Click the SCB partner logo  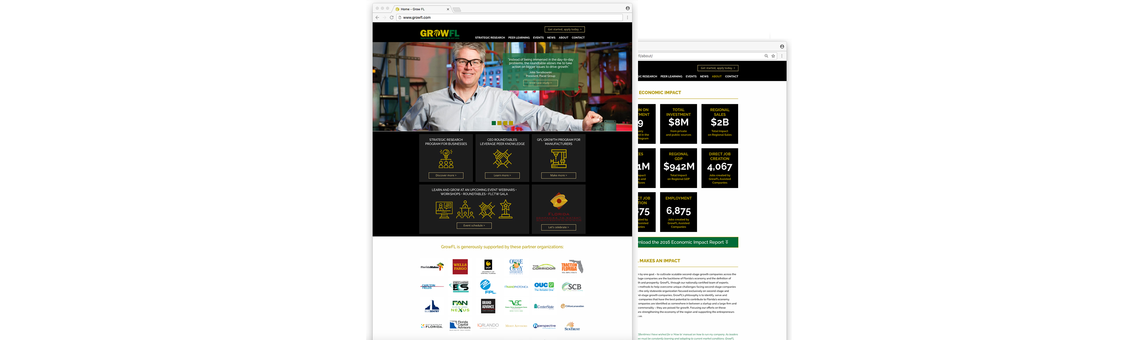tap(572, 287)
